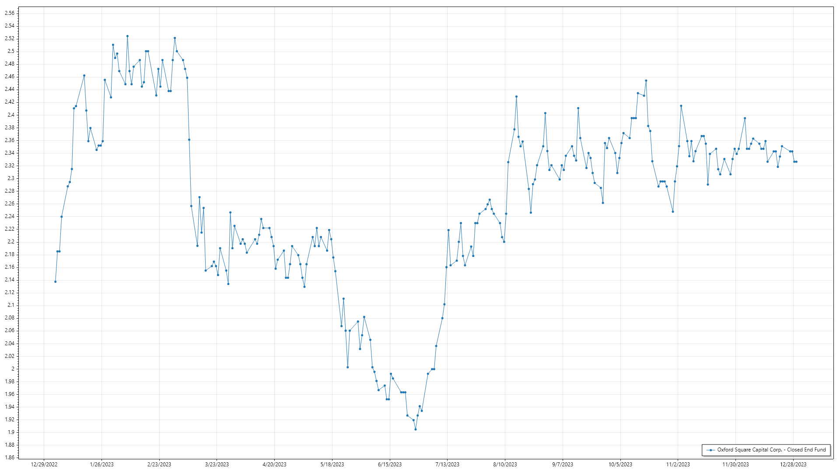Click the 3/23/2023 x-axis date label
The width and height of the screenshot is (840, 472).
coord(217,465)
